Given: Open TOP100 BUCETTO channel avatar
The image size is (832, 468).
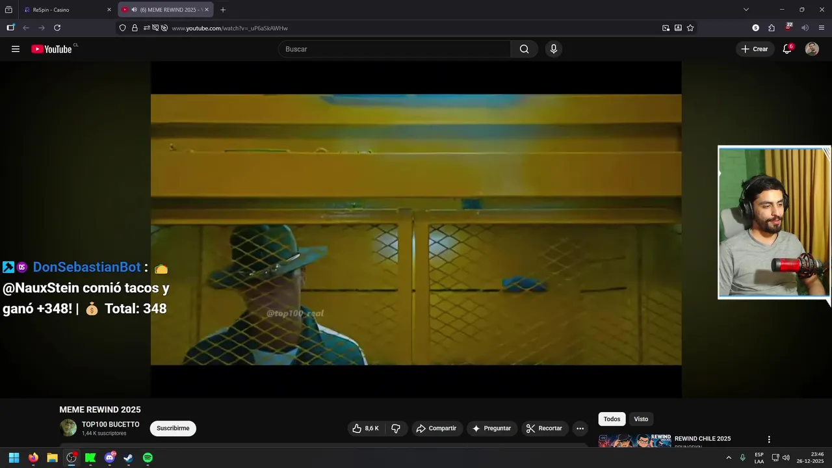Looking at the screenshot, I should (x=68, y=428).
